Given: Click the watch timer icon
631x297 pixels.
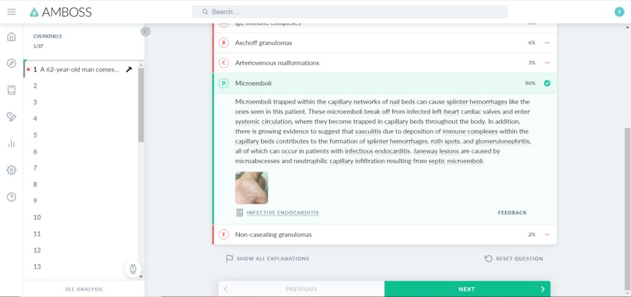Looking at the screenshot, I should click(x=133, y=269).
